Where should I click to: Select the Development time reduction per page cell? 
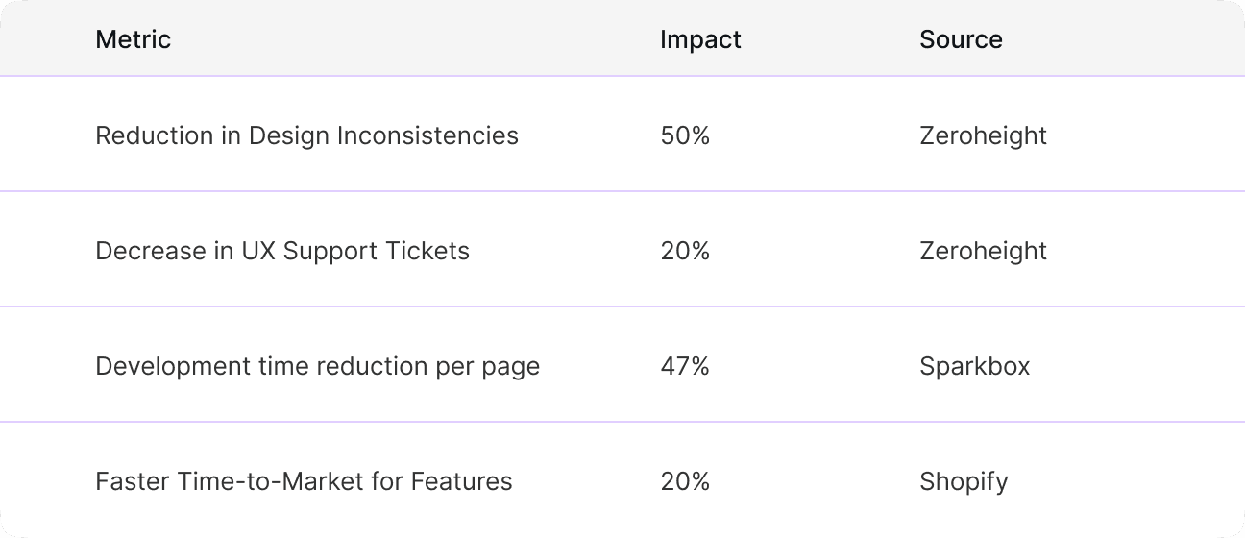tap(317, 366)
